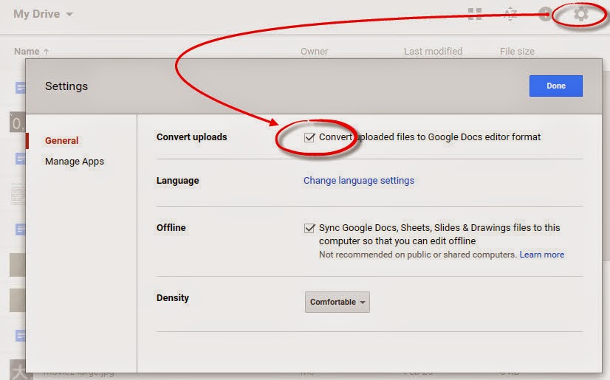The image size is (610, 380).
Task: Toggle Convert uploaded files checkbox
Action: [309, 137]
